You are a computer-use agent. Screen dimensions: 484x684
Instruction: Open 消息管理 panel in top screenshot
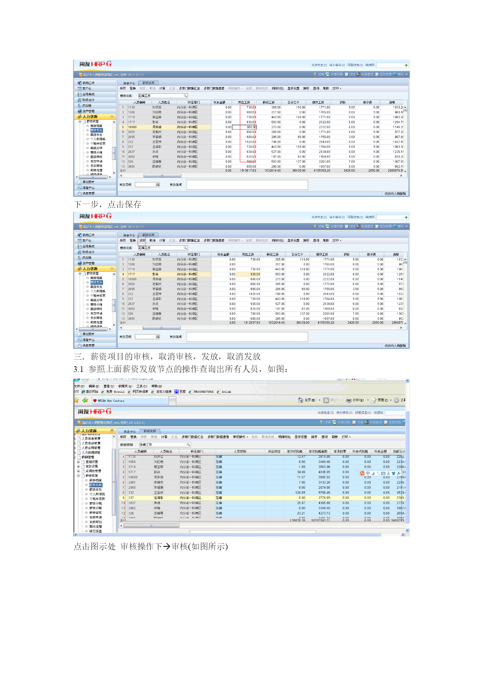click(x=95, y=193)
